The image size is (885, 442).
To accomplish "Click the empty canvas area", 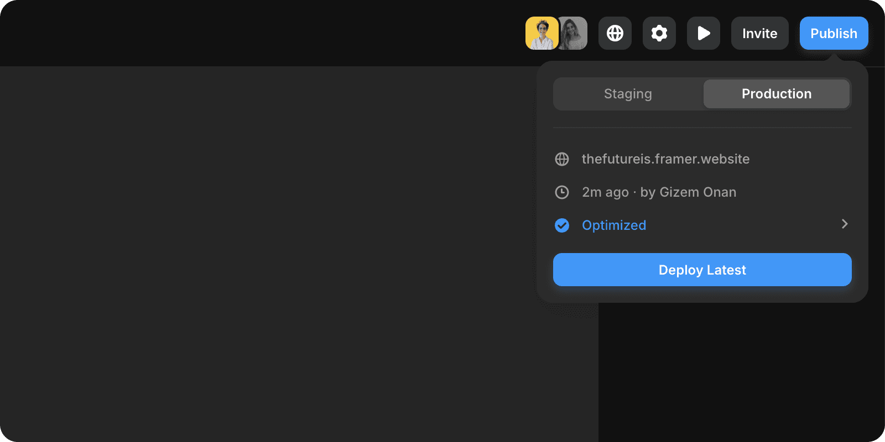I will point(265,249).
